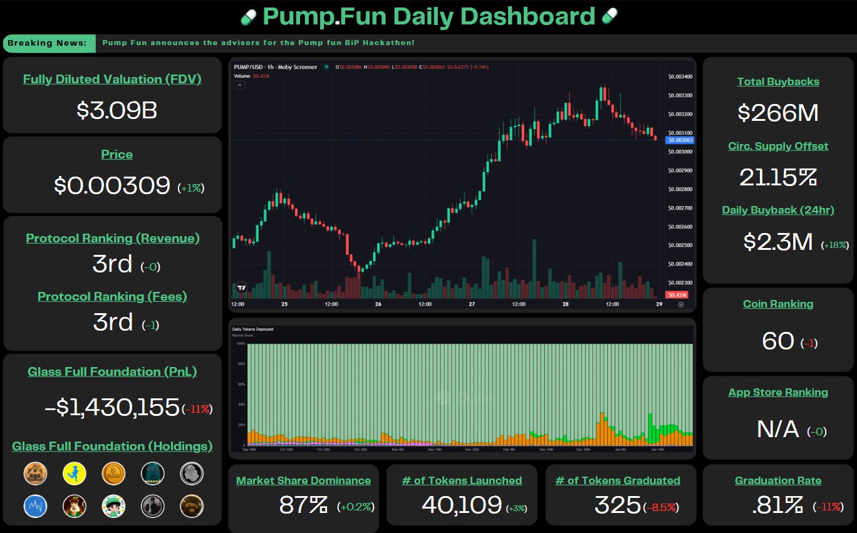Viewport: 857px width, 533px height.
Task: Collapse the price chart legend arrow
Action: coord(239,85)
